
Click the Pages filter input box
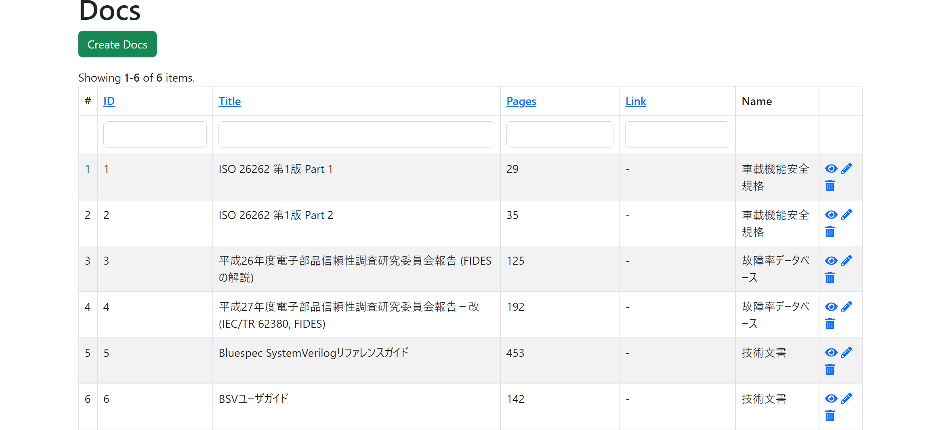pyautogui.click(x=560, y=135)
